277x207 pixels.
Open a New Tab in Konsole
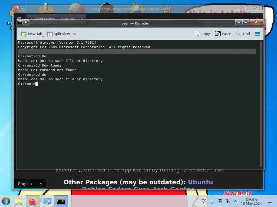(32, 34)
